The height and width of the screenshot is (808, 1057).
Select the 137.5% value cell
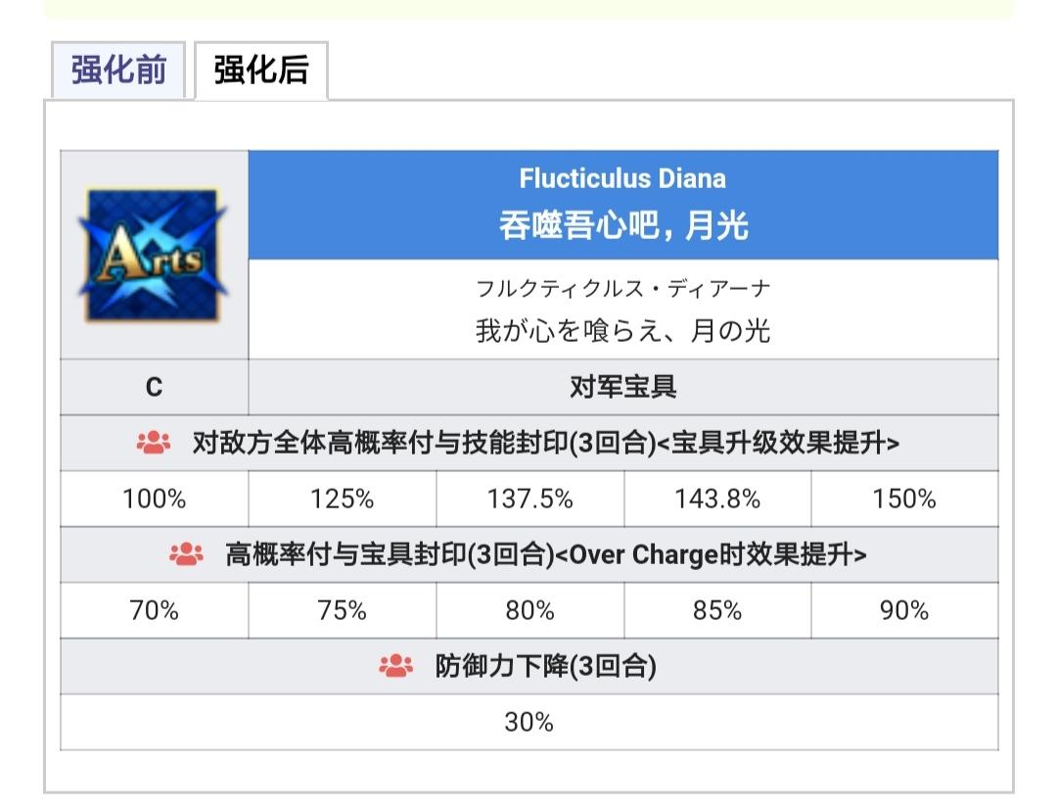(x=529, y=499)
